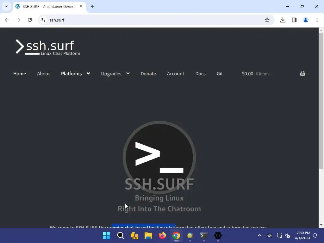The image size is (324, 243).
Task: Show hidden system tray icons
Action: (259, 235)
